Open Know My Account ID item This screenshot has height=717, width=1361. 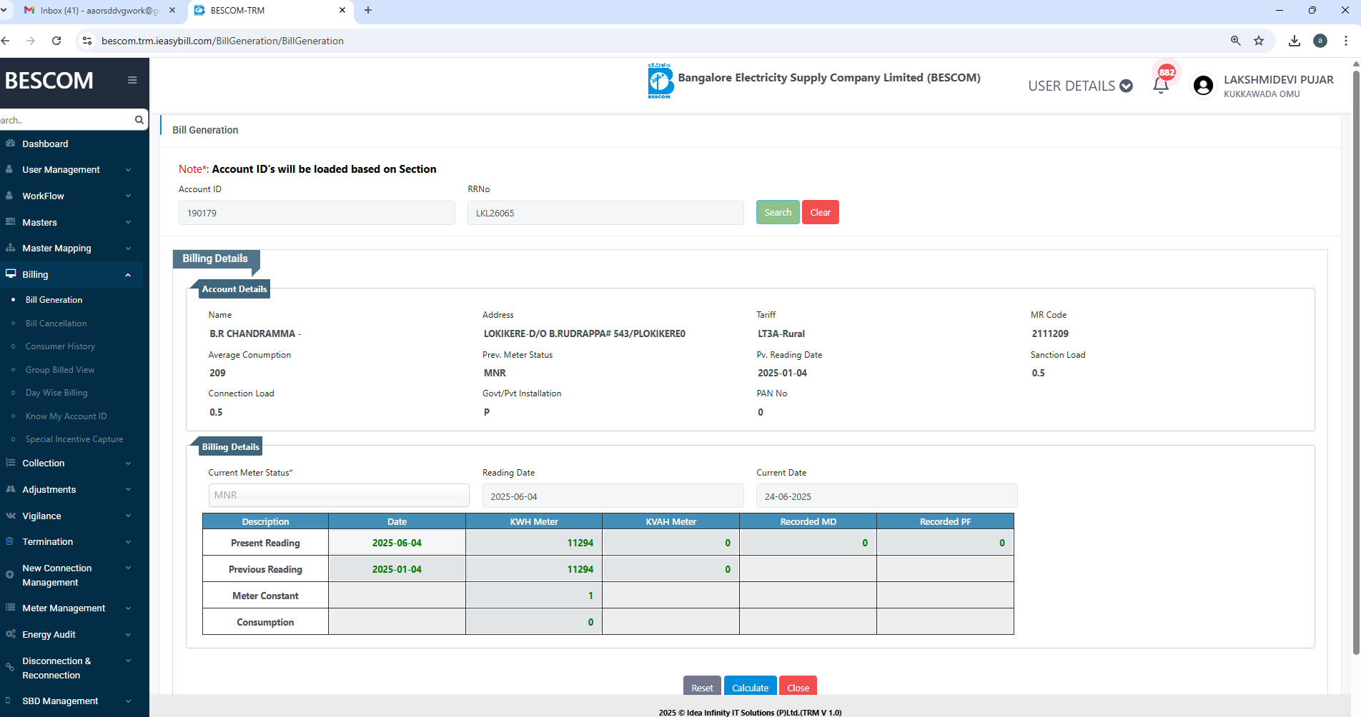pyautogui.click(x=66, y=416)
